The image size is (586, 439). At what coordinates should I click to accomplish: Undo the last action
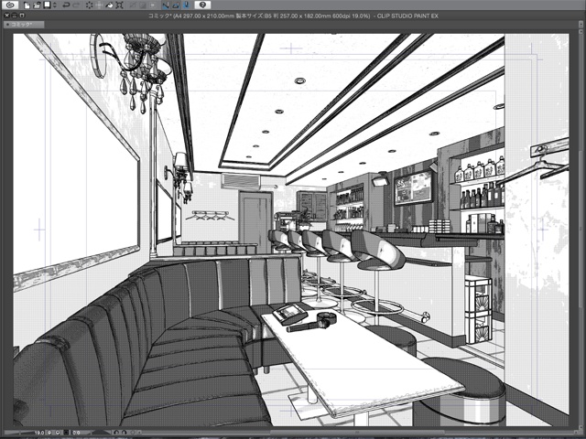66,5
